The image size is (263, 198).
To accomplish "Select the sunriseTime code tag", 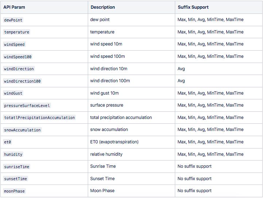I will 16,167.
